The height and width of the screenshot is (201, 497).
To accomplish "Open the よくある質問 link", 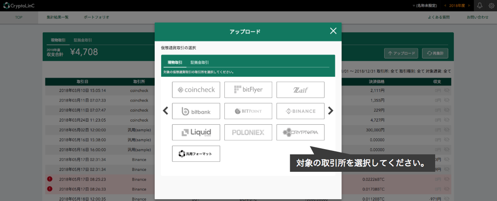I will tap(439, 17).
